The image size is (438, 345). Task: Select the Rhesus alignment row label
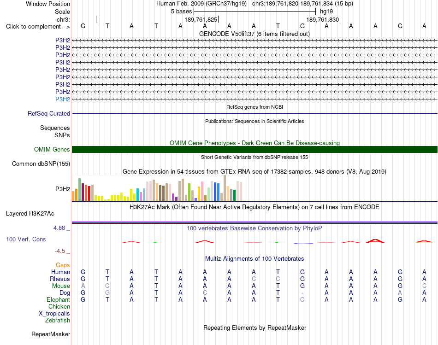pos(60,279)
